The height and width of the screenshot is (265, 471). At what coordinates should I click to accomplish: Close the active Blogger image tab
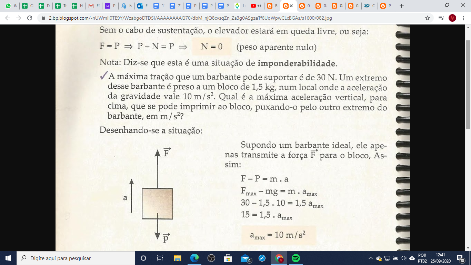pos(291,6)
